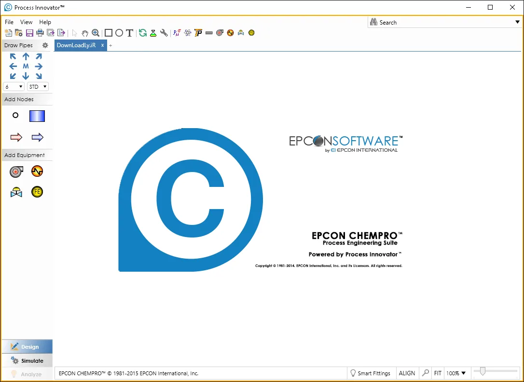Viewport: 524px width, 382px height.
Task: Click the pump icon in the toolbar
Action: coord(220,33)
